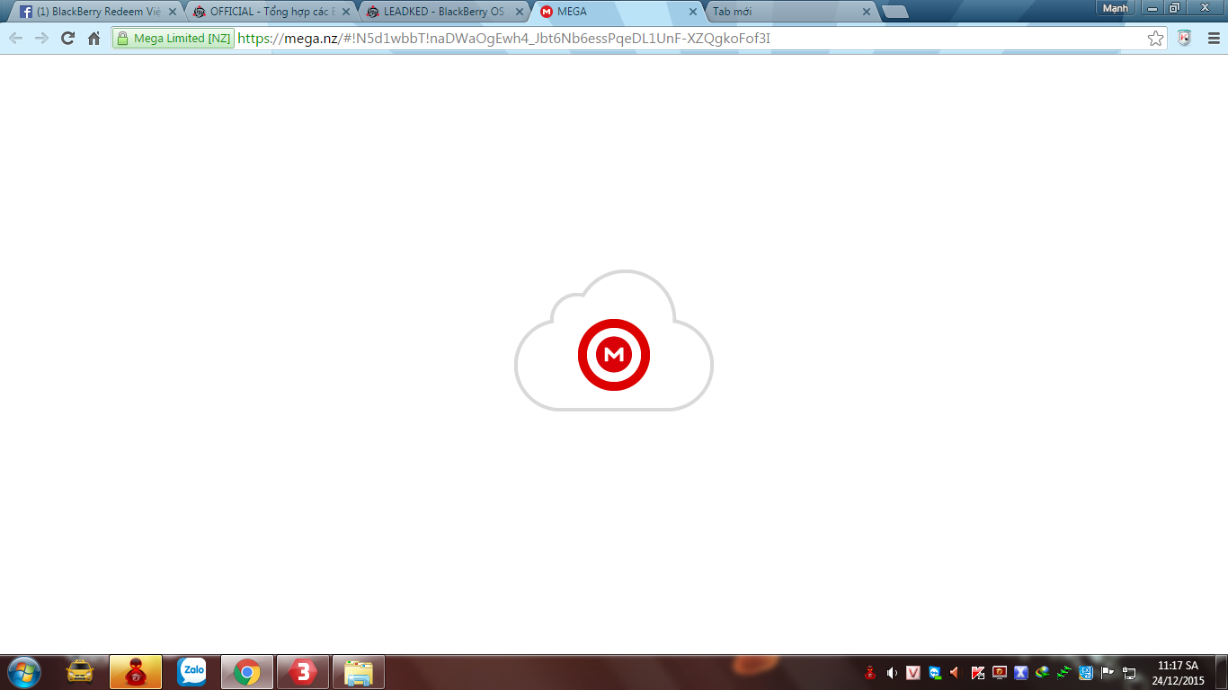Image resolution: width=1228 pixels, height=690 pixels.
Task: Close the Tab mới tab
Action: (867, 12)
